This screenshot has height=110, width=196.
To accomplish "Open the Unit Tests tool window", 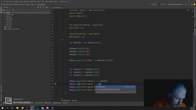I will (x=40, y=103).
